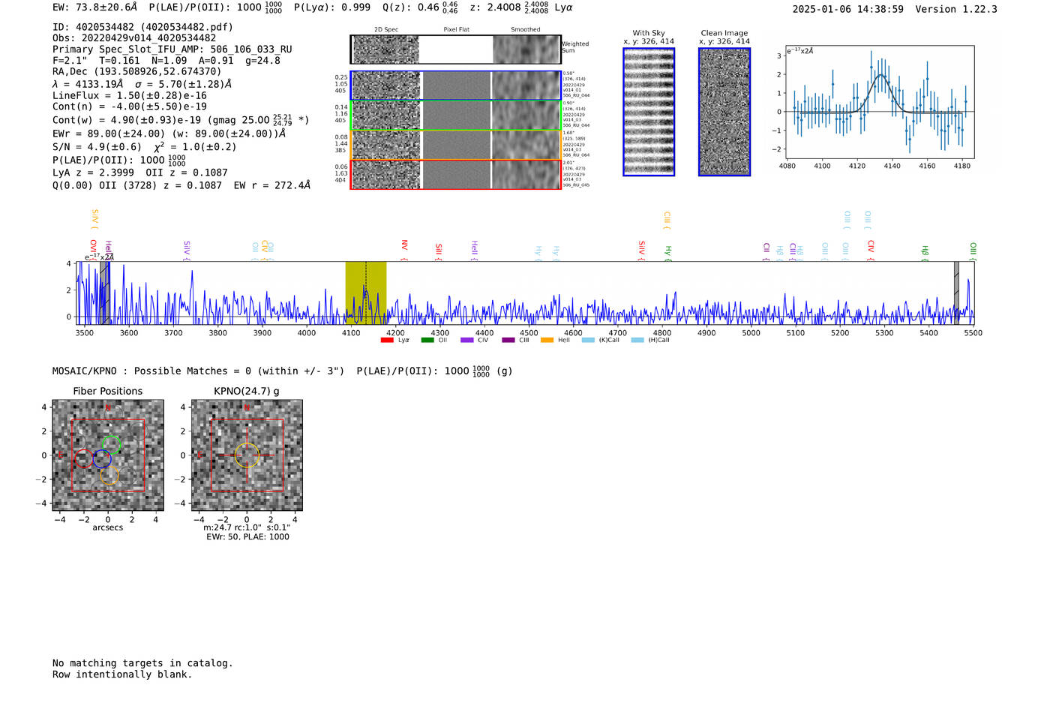
Task: Click the Smoothed column heading
Action: coord(526,30)
